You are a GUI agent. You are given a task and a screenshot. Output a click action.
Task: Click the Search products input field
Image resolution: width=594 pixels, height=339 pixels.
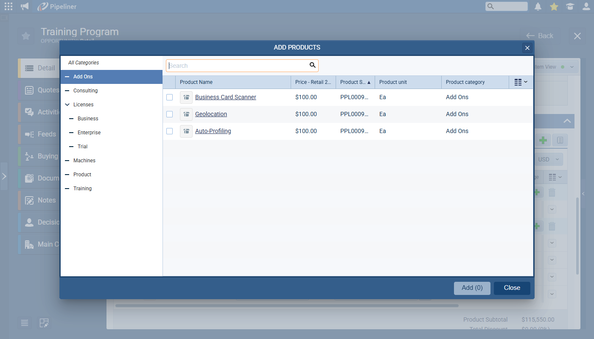coord(238,66)
